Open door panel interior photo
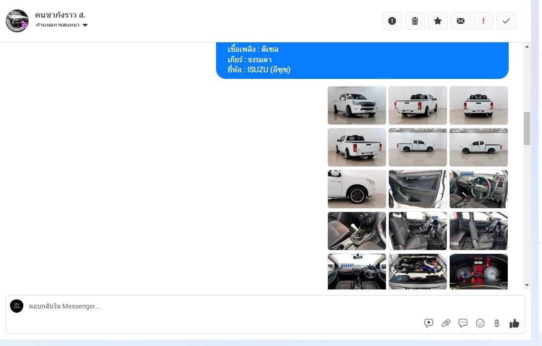 click(x=417, y=189)
